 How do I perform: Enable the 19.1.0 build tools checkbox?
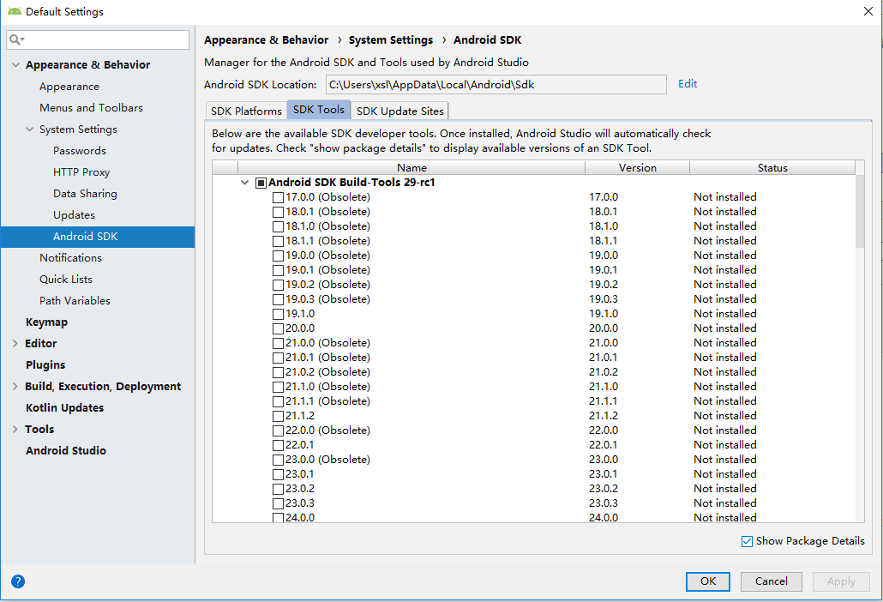click(x=278, y=314)
